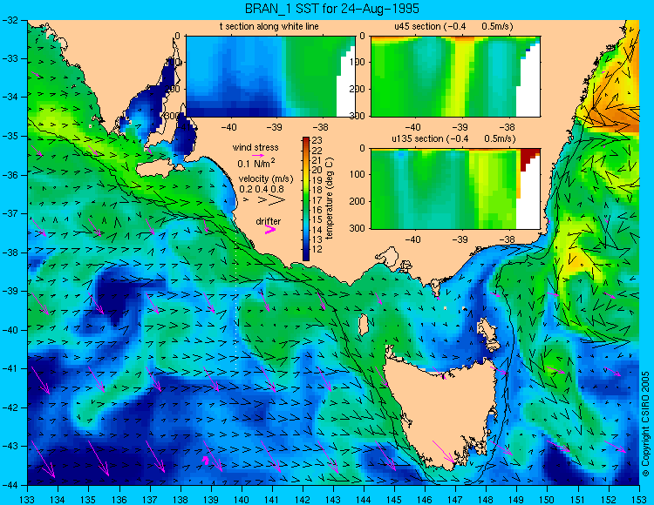The width and height of the screenshot is (654, 505).
Task: Click the "-39" tick under the u45 section plot
Action: coord(460,127)
